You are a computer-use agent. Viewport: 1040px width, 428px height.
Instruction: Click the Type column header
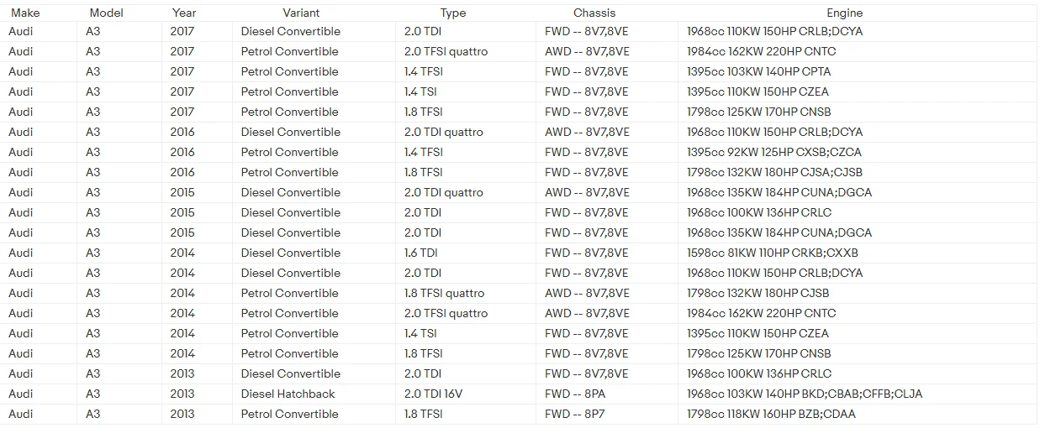(x=453, y=13)
